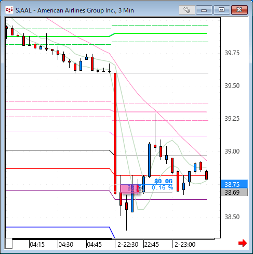Click the 39.00 price scale label
The height and width of the screenshot is (254, 253).
click(232, 151)
